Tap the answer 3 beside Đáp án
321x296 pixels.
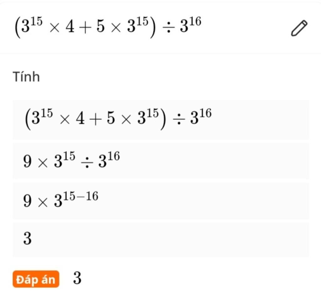coord(77,278)
